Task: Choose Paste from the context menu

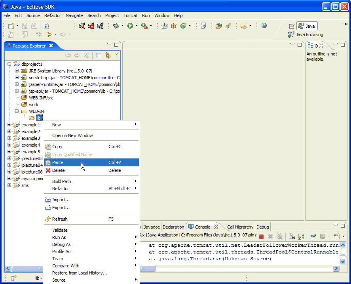Action: point(58,162)
